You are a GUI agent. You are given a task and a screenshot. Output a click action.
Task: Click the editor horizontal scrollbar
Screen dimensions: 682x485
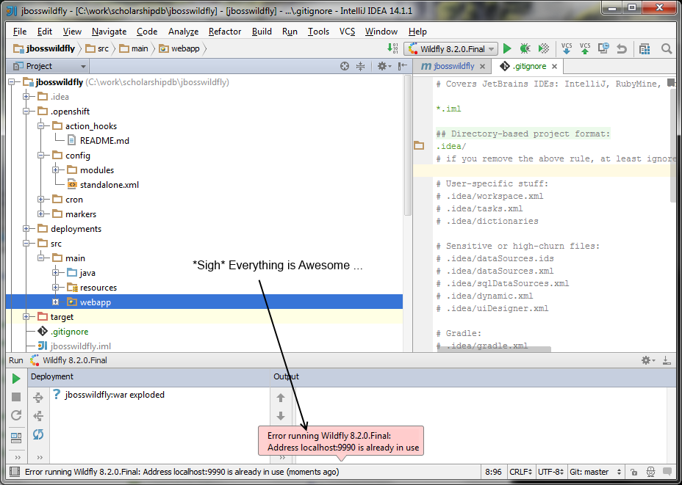pos(494,349)
